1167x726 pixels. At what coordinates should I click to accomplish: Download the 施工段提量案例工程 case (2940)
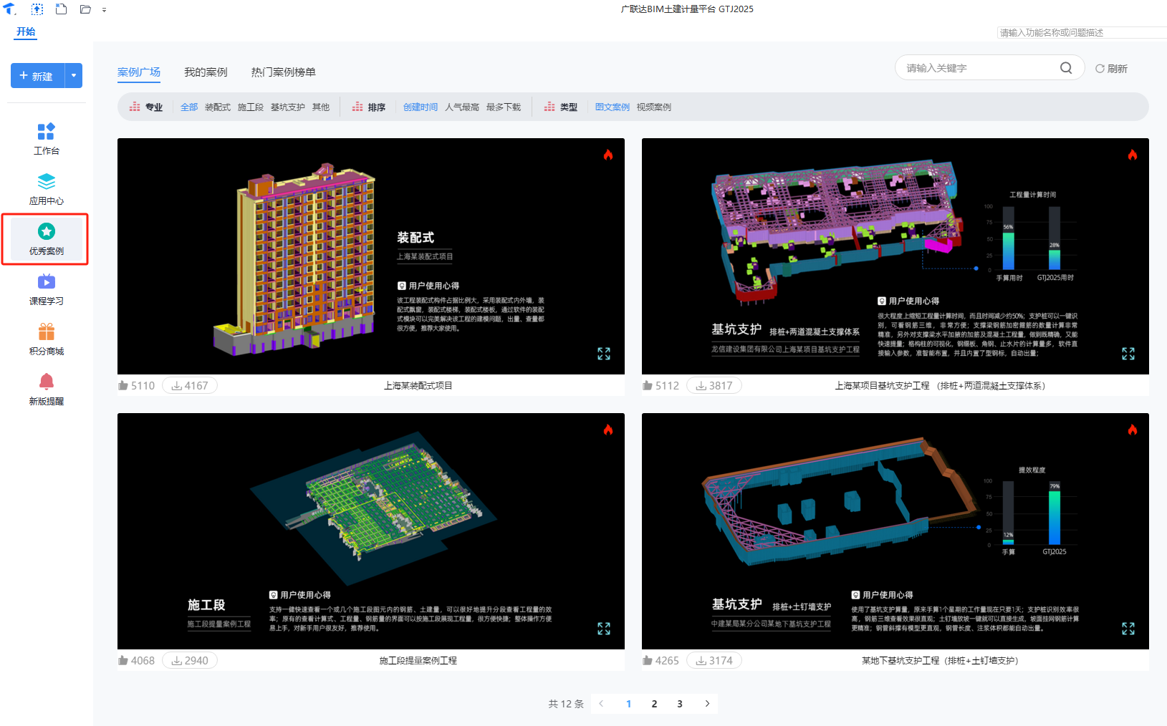click(190, 660)
